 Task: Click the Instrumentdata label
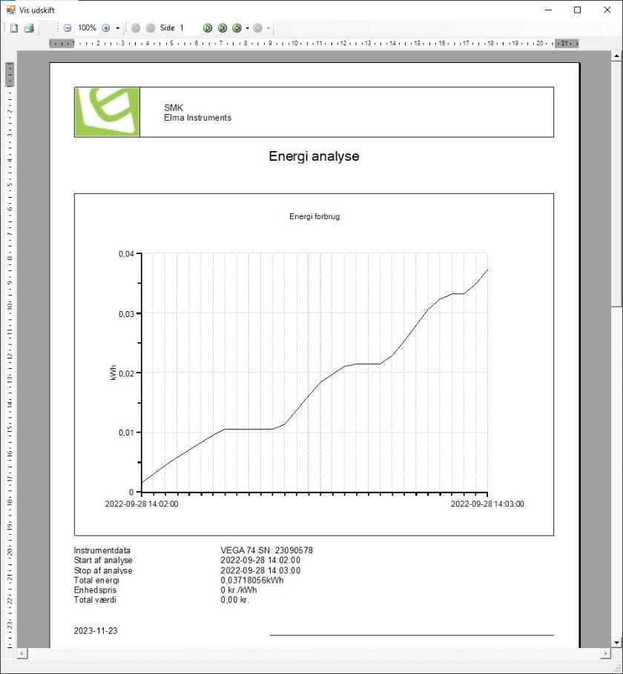(102, 550)
